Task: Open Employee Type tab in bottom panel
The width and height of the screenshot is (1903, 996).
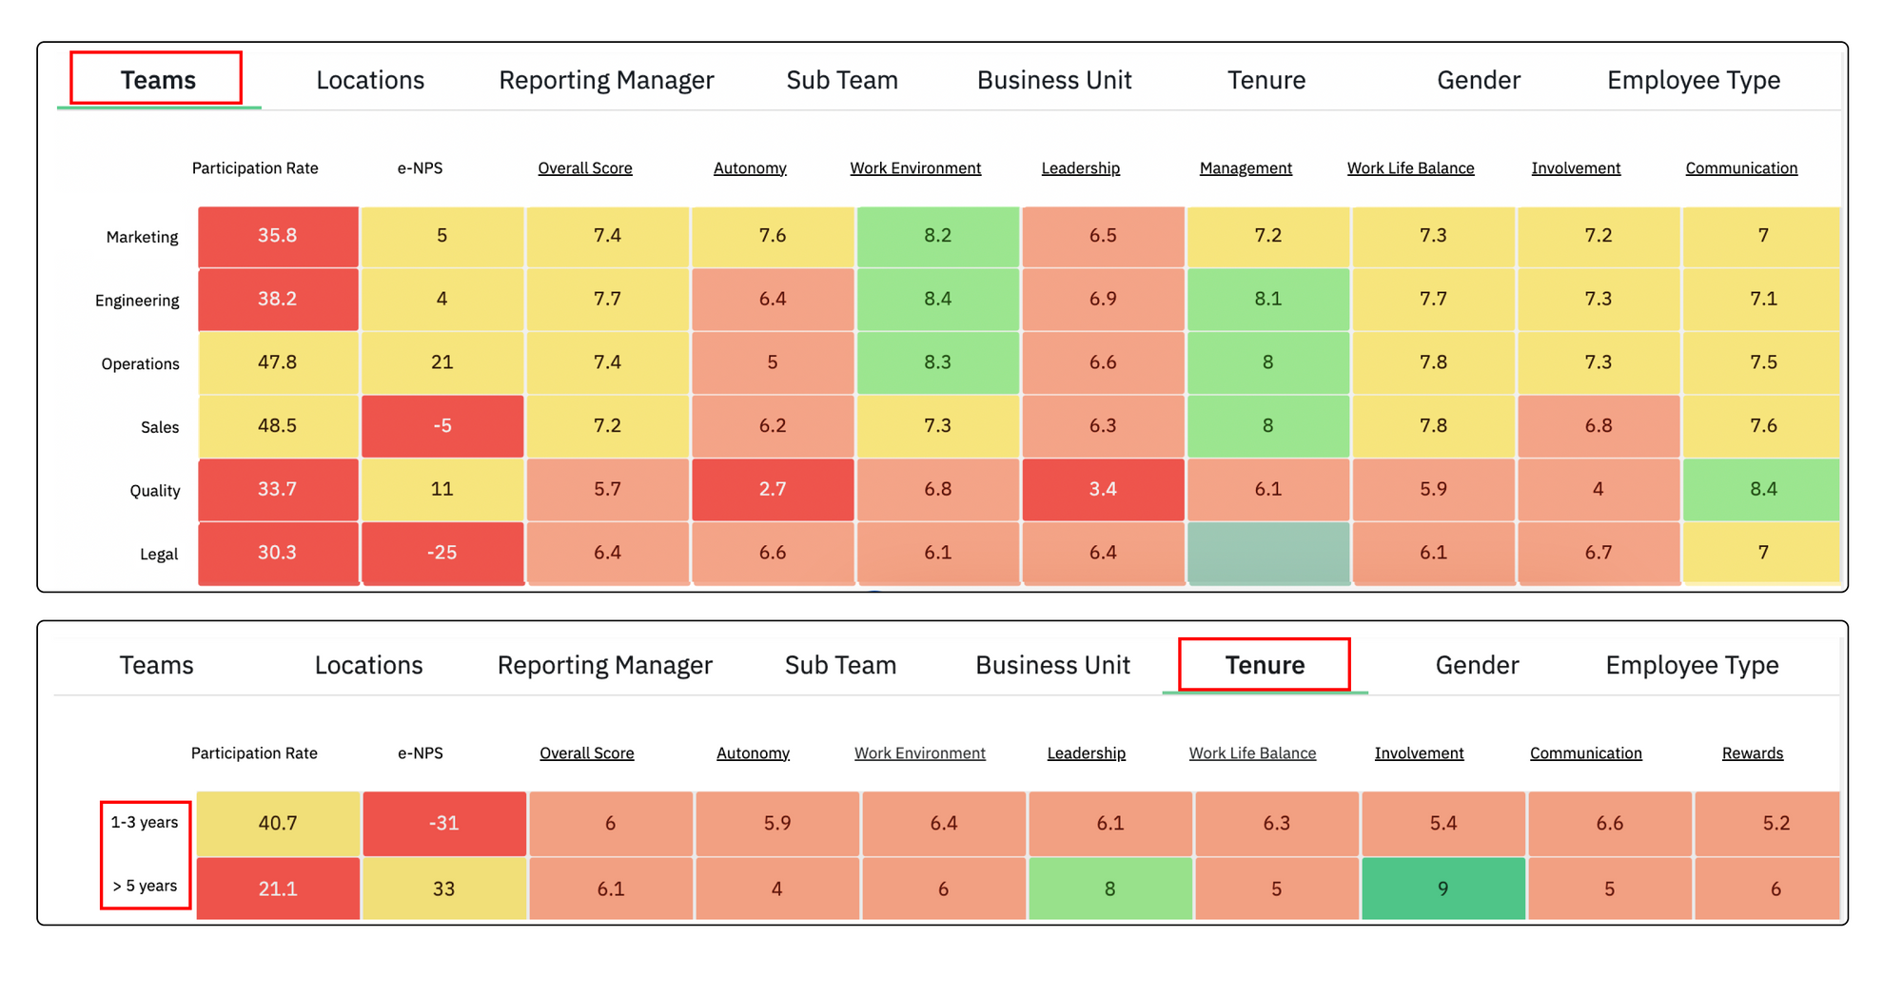Action: (x=1692, y=665)
